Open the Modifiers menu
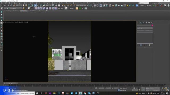Viewport: 170px width, 95px height. coord(32,3)
